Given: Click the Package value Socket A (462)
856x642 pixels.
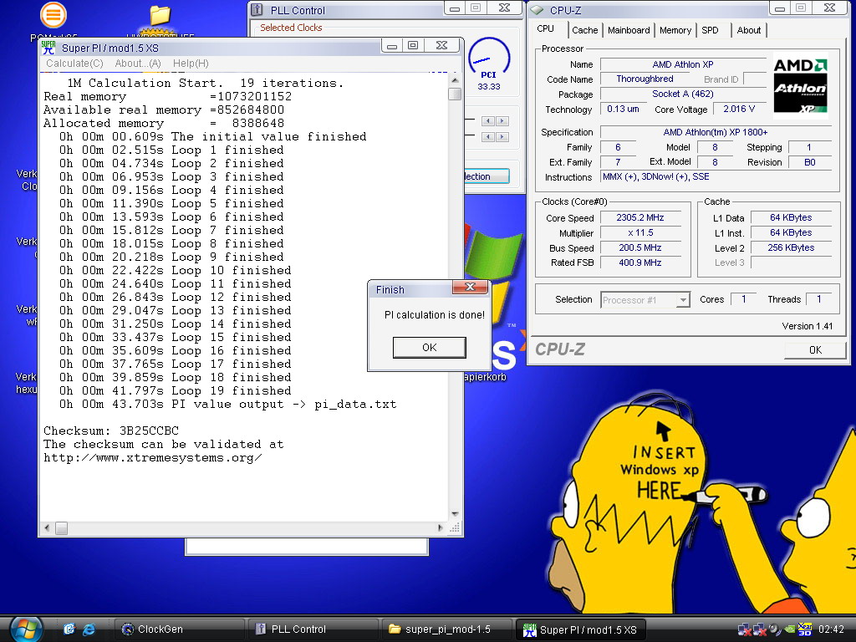Looking at the screenshot, I should click(x=683, y=94).
